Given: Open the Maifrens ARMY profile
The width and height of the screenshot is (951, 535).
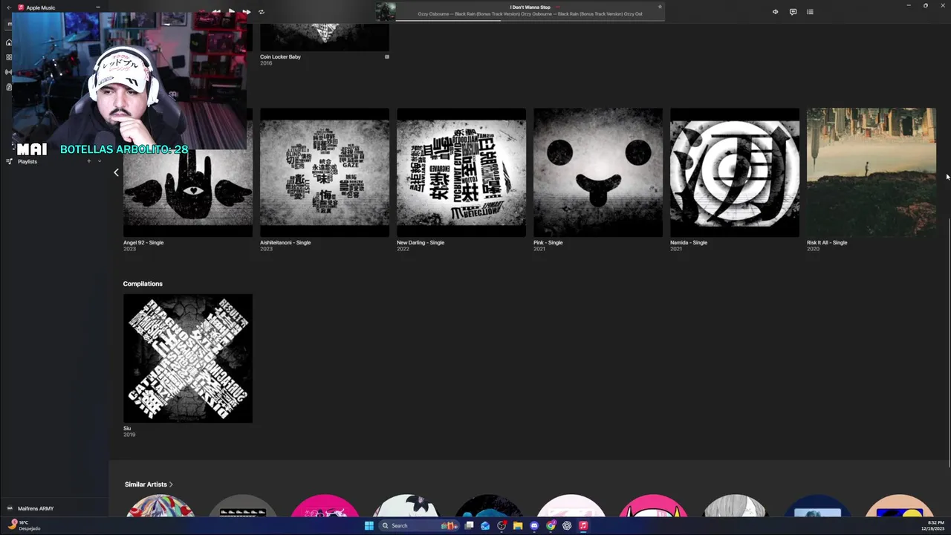Looking at the screenshot, I should tap(35, 508).
